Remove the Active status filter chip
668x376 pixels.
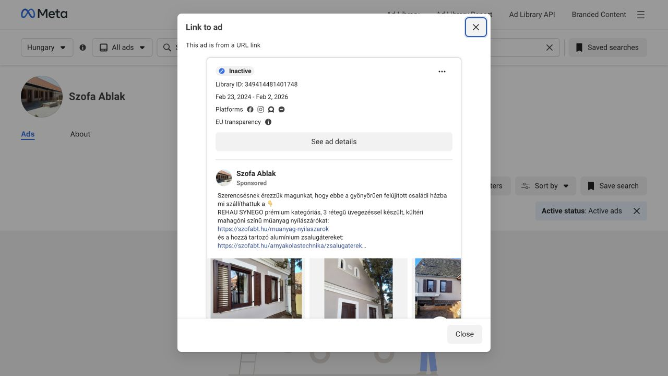pos(637,211)
